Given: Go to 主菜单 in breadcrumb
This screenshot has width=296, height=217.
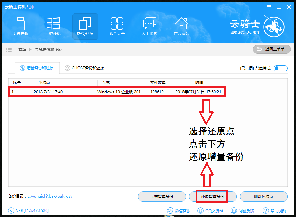Looking at the screenshot, I should point(20,49).
